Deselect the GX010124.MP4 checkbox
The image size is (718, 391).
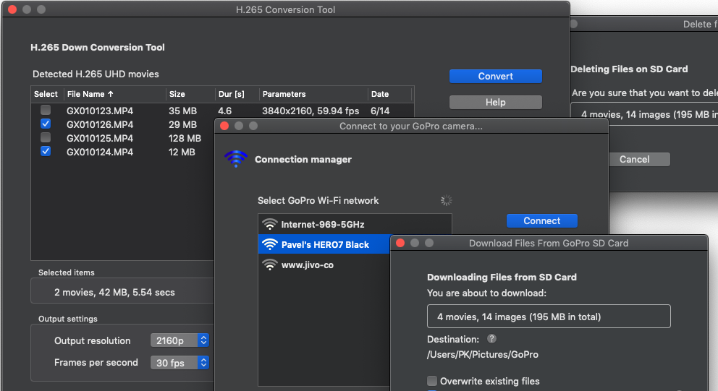click(46, 151)
